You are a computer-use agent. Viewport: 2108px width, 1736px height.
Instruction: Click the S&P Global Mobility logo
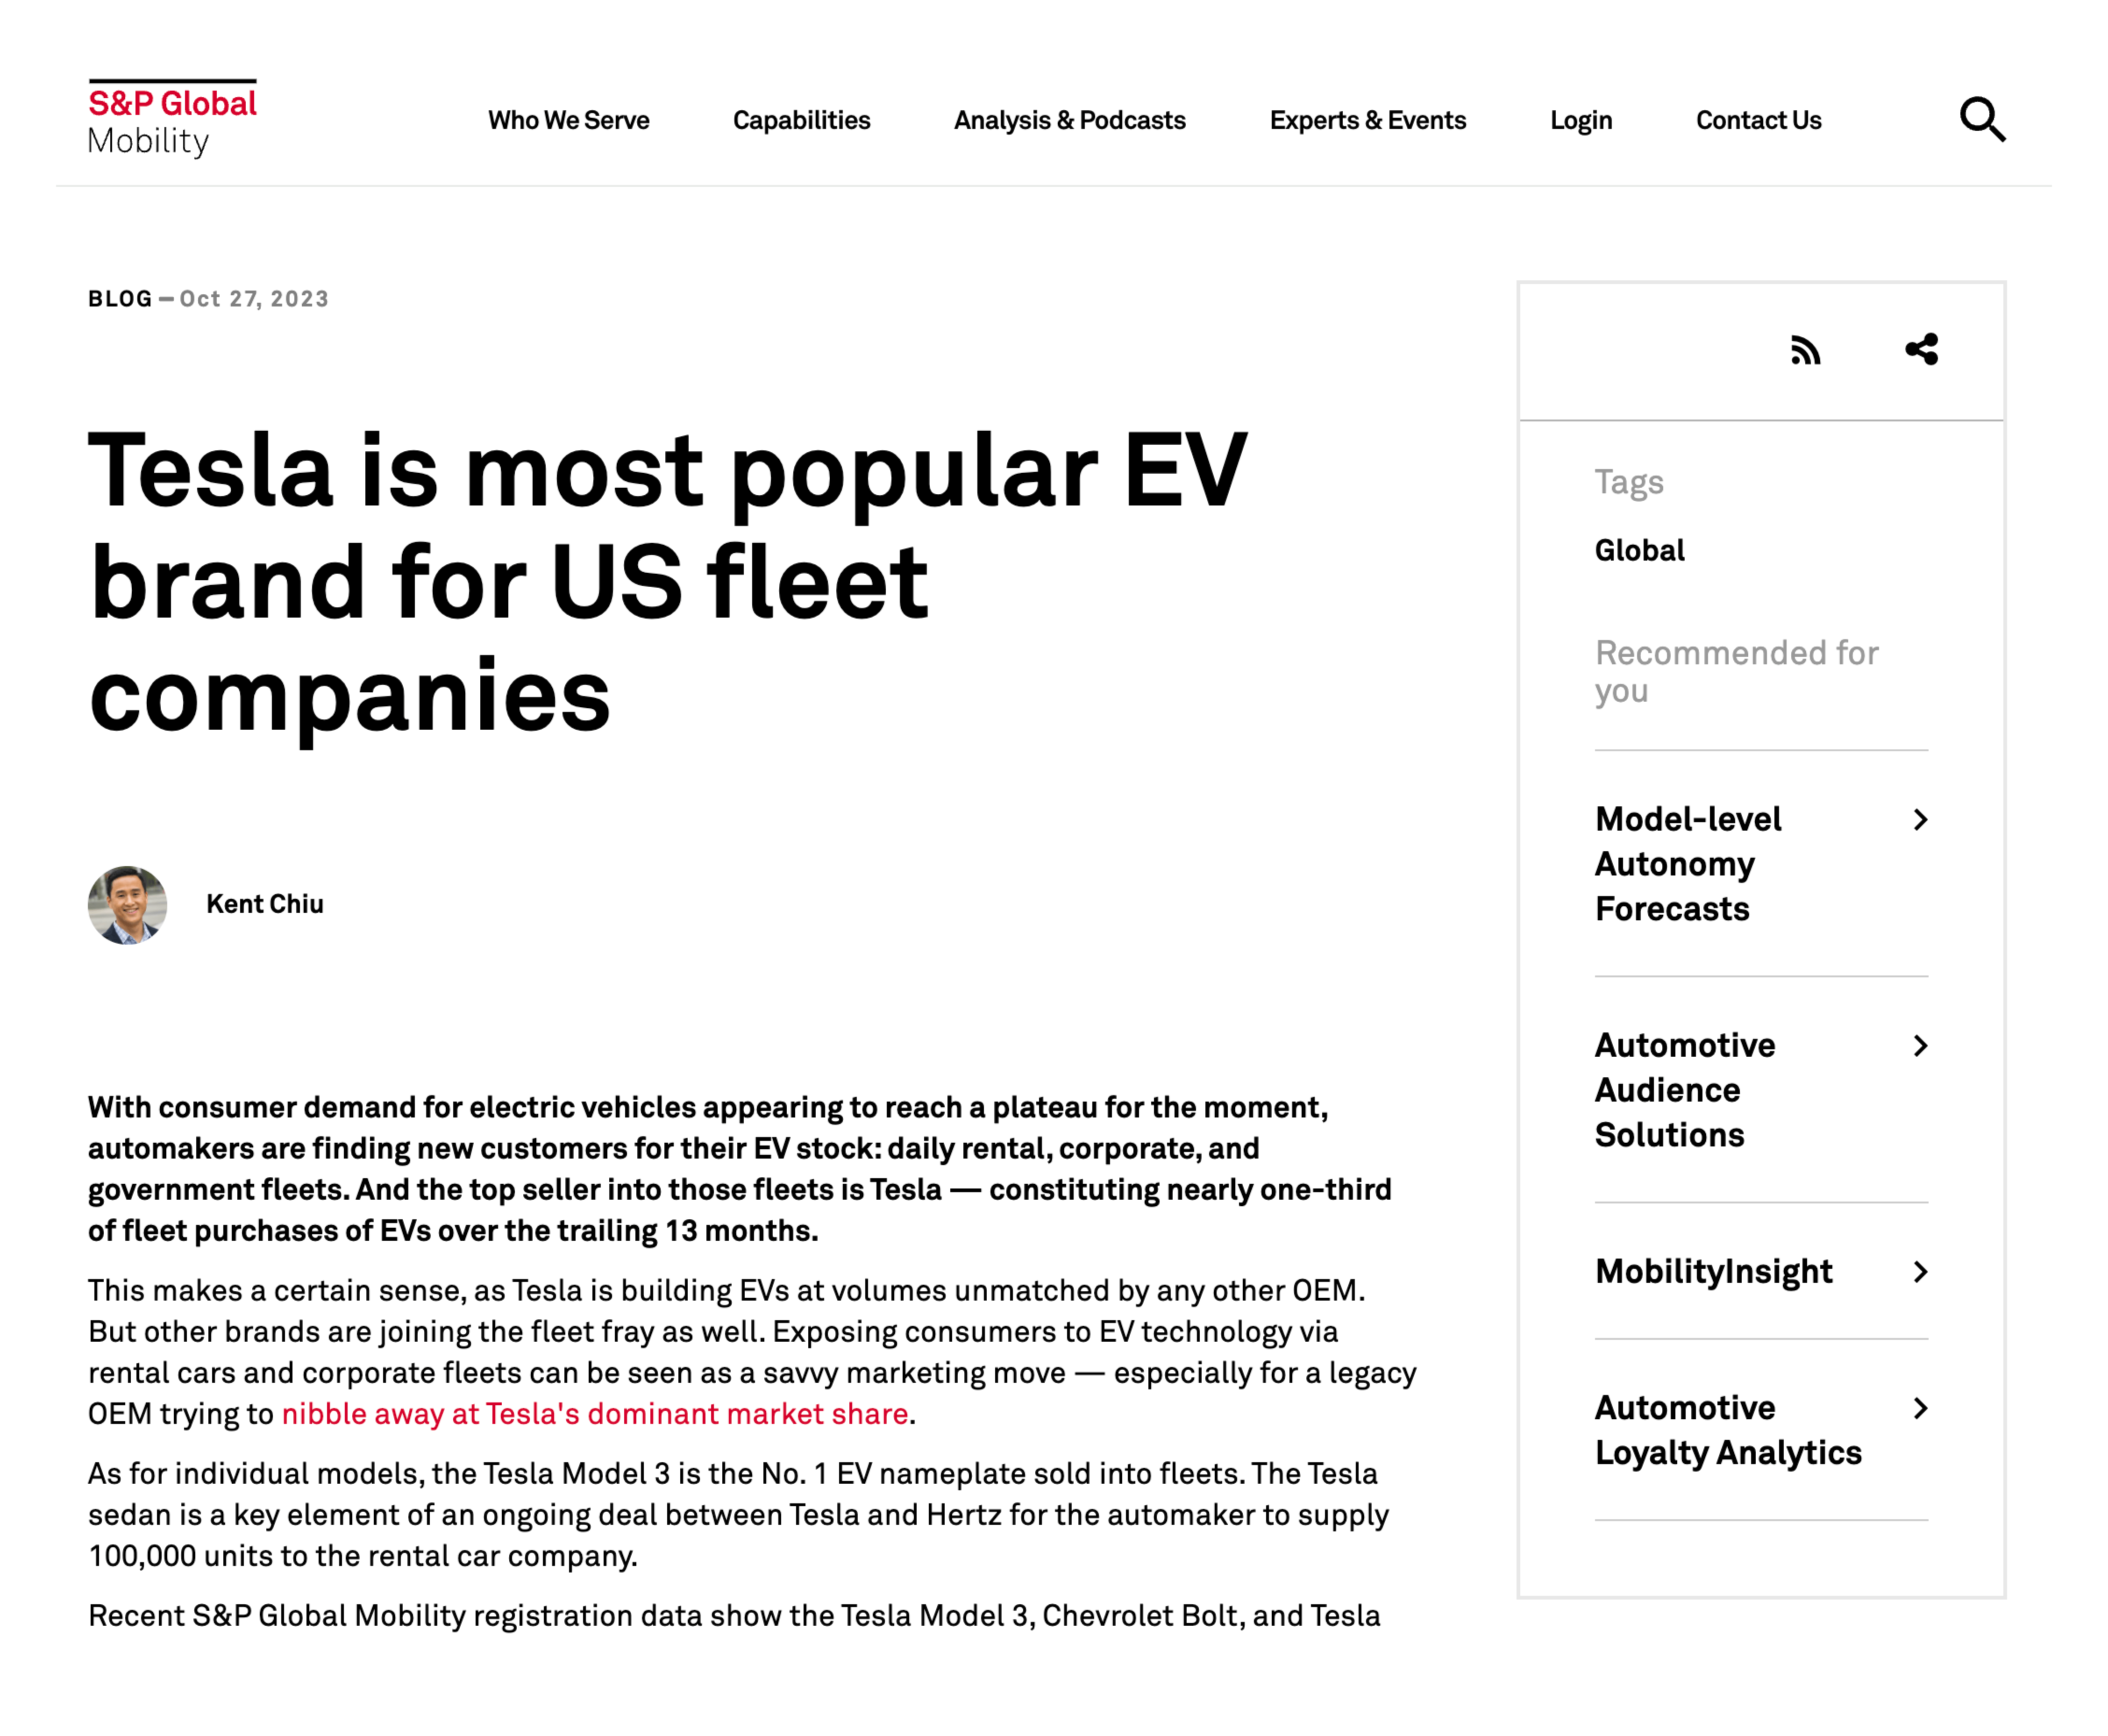pyautogui.click(x=172, y=119)
